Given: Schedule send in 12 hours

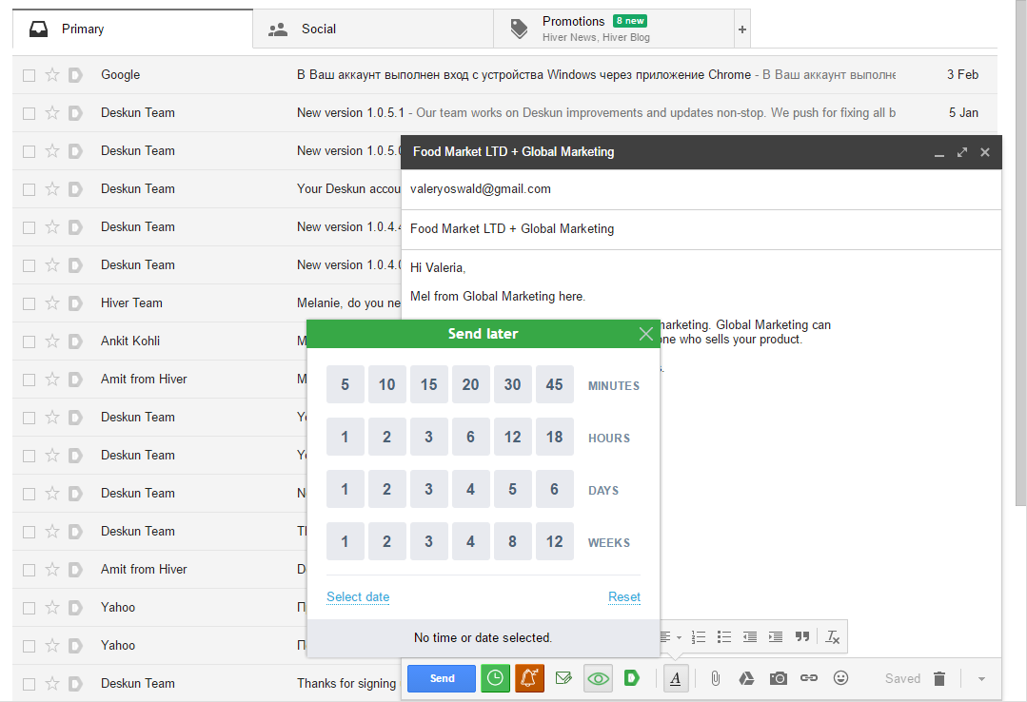Looking at the screenshot, I should [513, 437].
